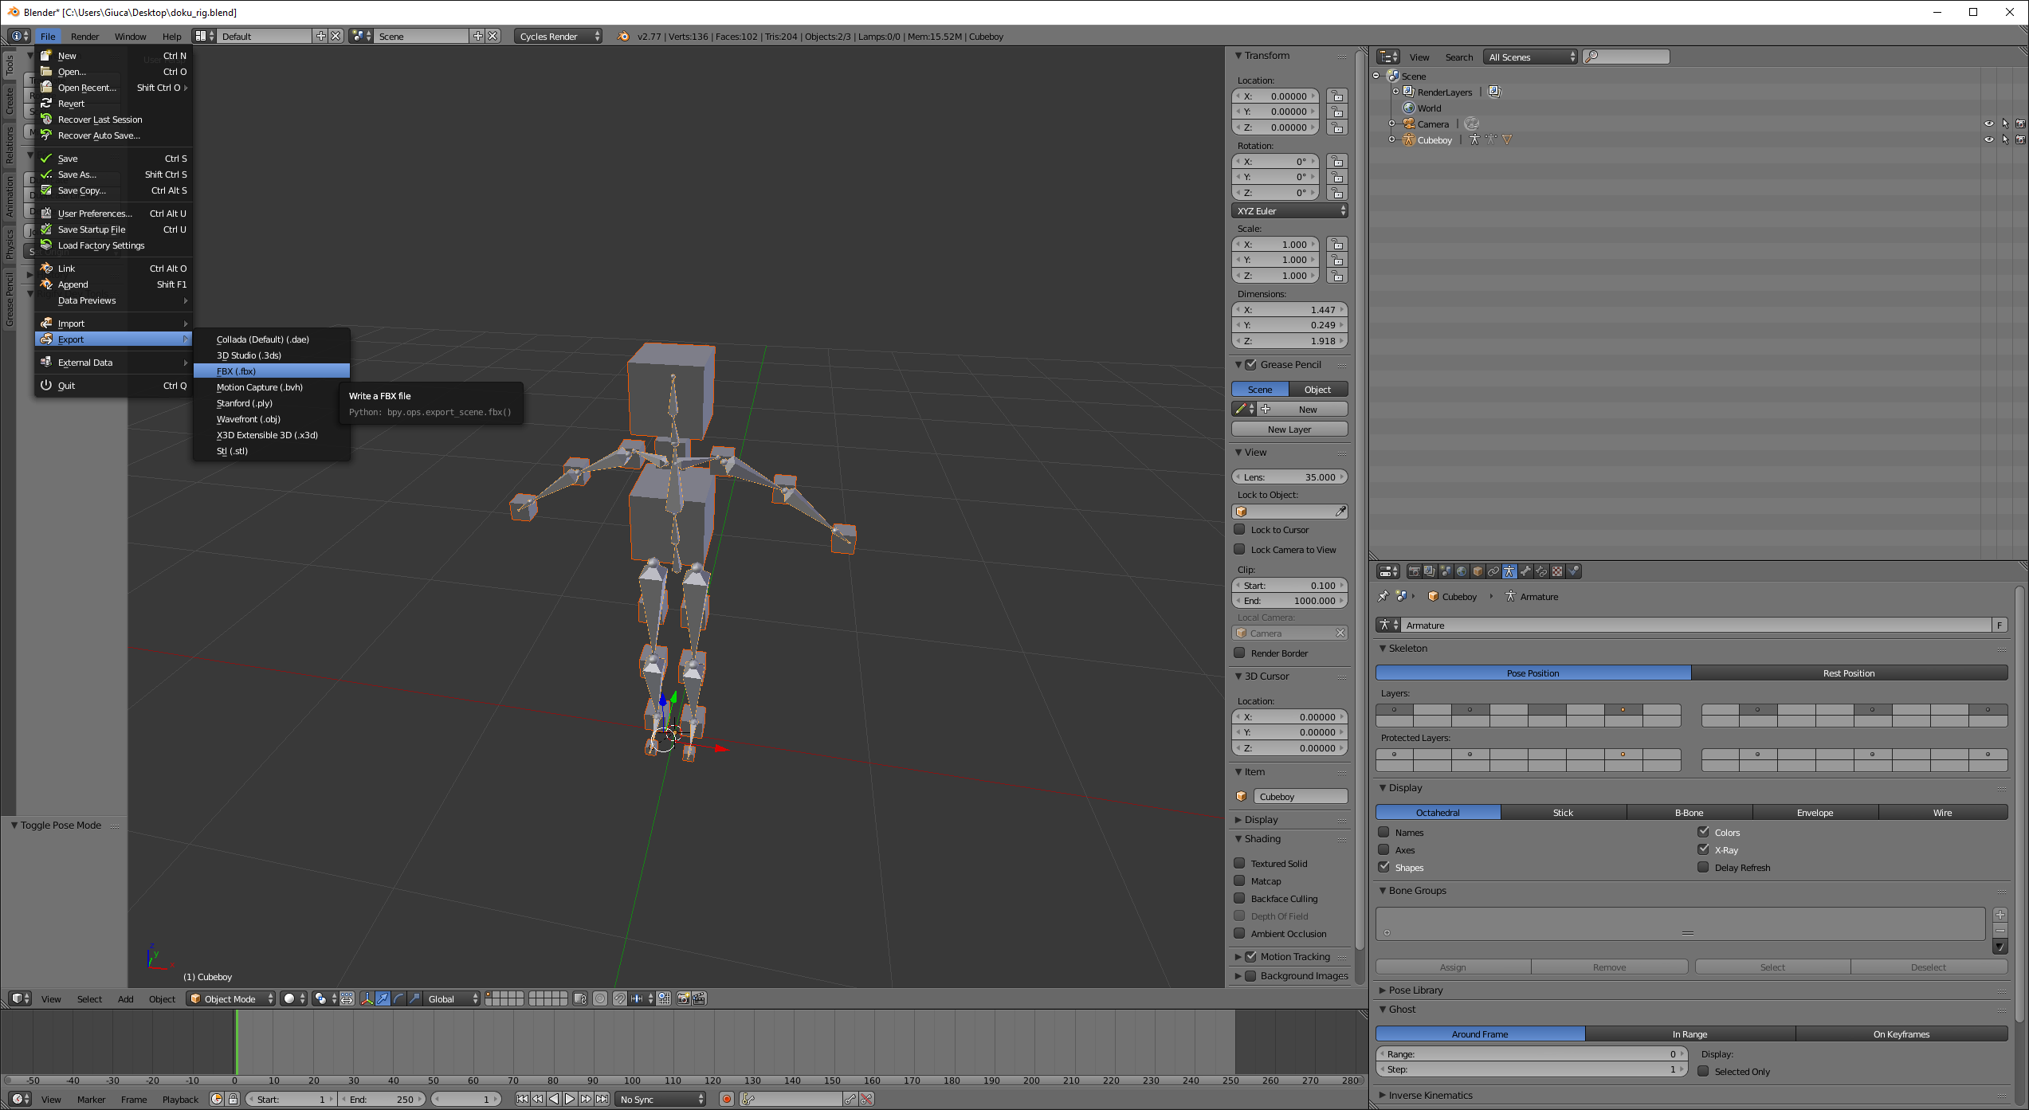The height and width of the screenshot is (1110, 2029).
Task: Select the translate manipulator arrow icon
Action: pos(383,998)
